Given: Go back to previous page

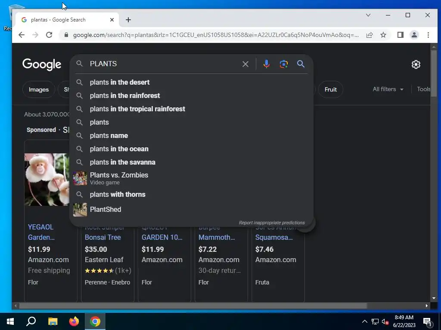Looking at the screenshot, I should pos(22,35).
